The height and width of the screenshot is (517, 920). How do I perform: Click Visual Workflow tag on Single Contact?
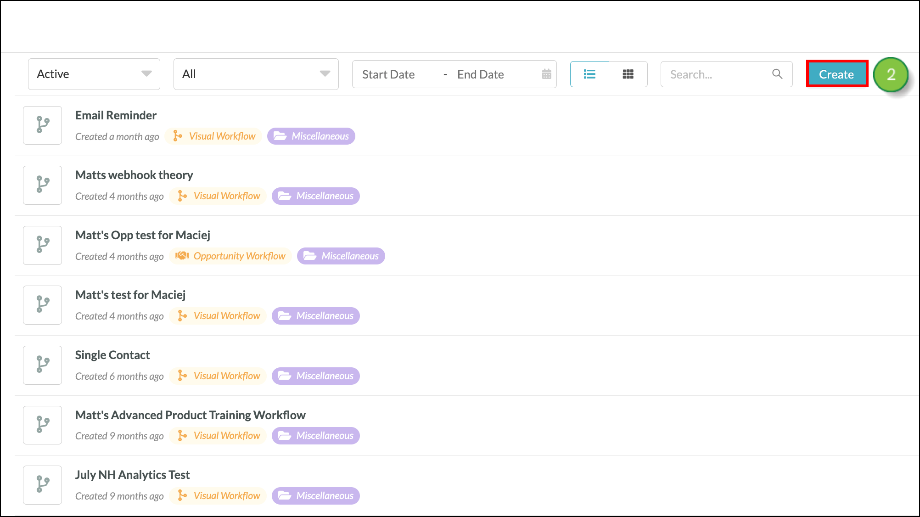click(218, 376)
